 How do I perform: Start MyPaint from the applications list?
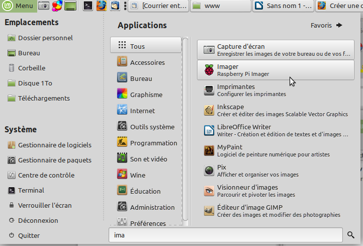(276, 150)
